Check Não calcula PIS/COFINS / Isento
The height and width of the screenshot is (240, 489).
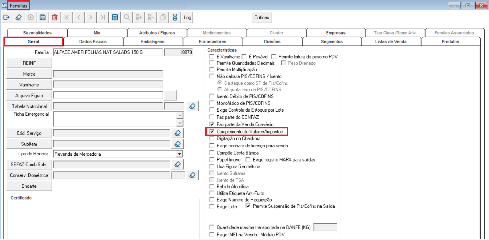pos(212,76)
